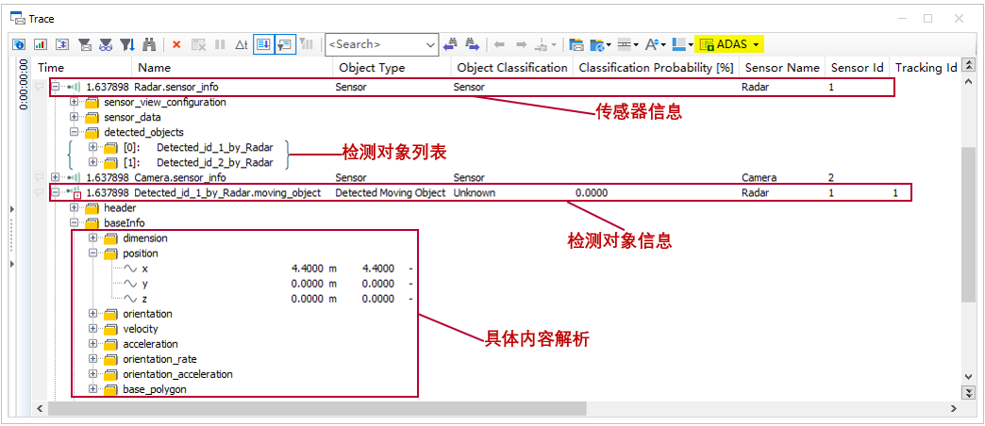985x426 pixels.
Task: Click the gray clear-with-X toolbar icon
Action: pyautogui.click(x=198, y=44)
